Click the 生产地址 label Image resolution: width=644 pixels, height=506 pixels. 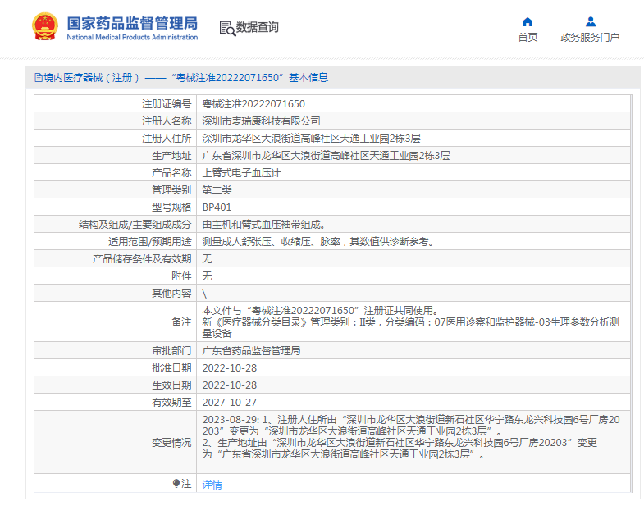click(x=171, y=156)
